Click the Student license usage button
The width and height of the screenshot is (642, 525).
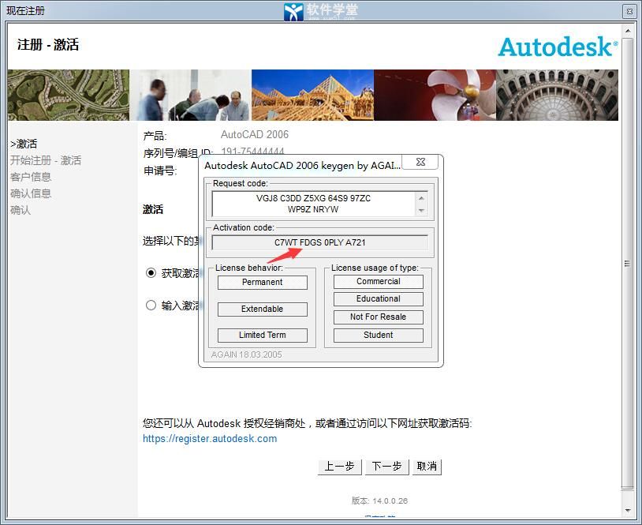[379, 336]
